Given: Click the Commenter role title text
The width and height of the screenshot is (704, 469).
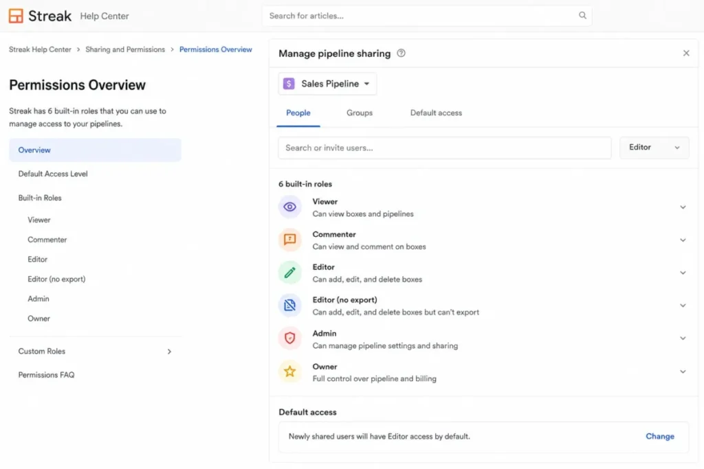Looking at the screenshot, I should 334,235.
